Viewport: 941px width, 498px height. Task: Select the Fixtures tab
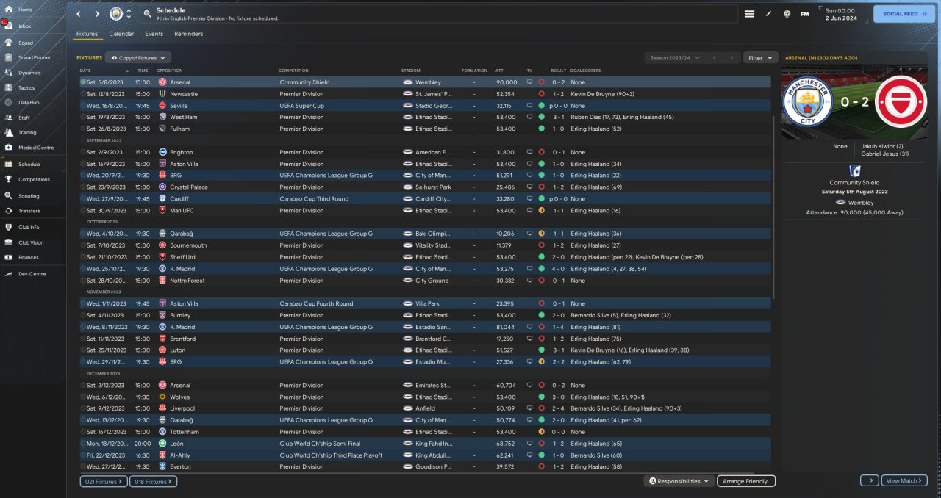pyautogui.click(x=87, y=34)
